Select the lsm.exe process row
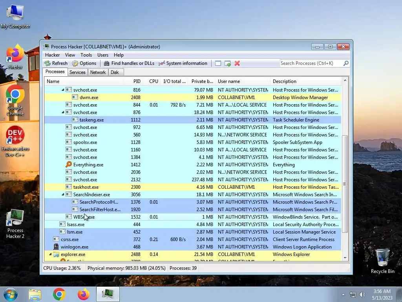The width and height of the screenshot is (402, 302). (193, 232)
